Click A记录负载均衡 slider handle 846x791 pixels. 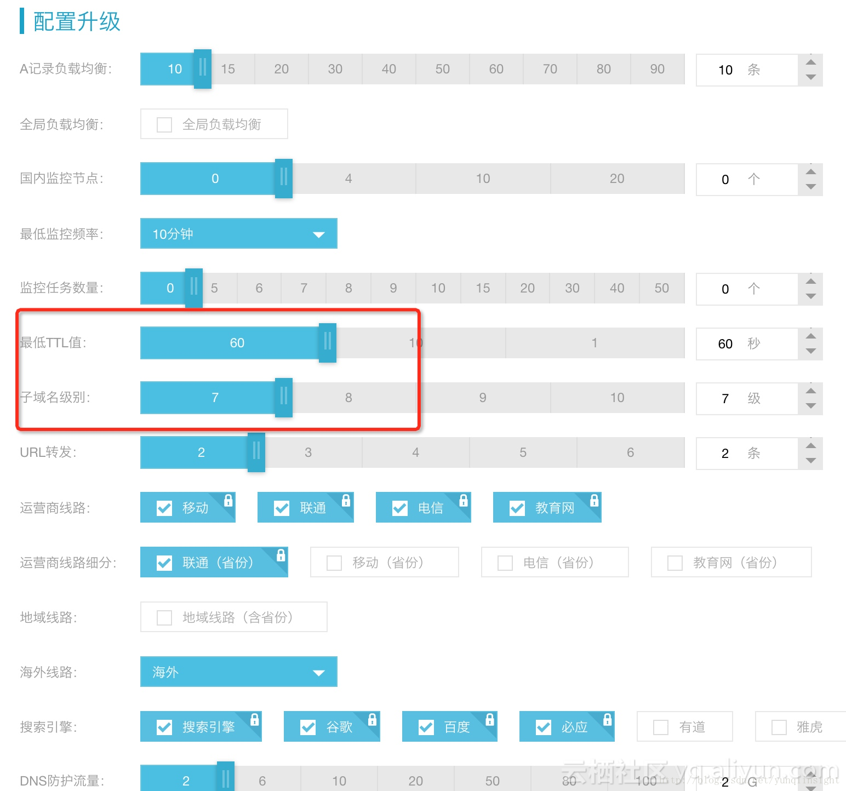[203, 69]
